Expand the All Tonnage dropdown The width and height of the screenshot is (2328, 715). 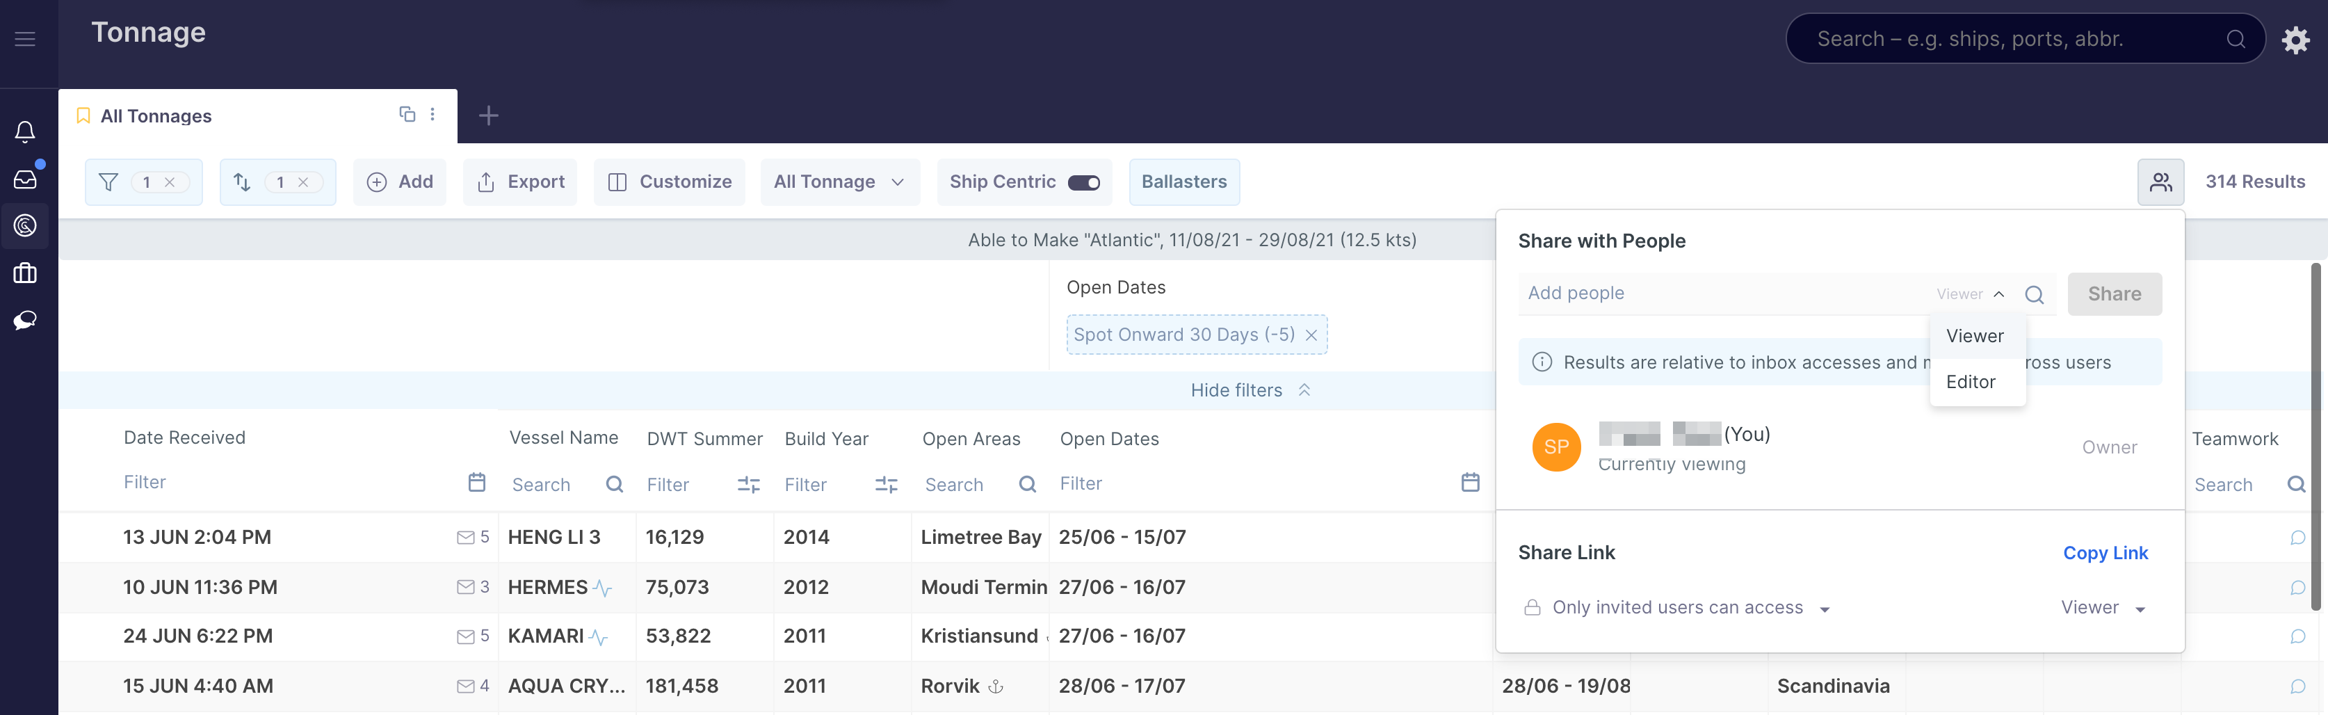(839, 183)
